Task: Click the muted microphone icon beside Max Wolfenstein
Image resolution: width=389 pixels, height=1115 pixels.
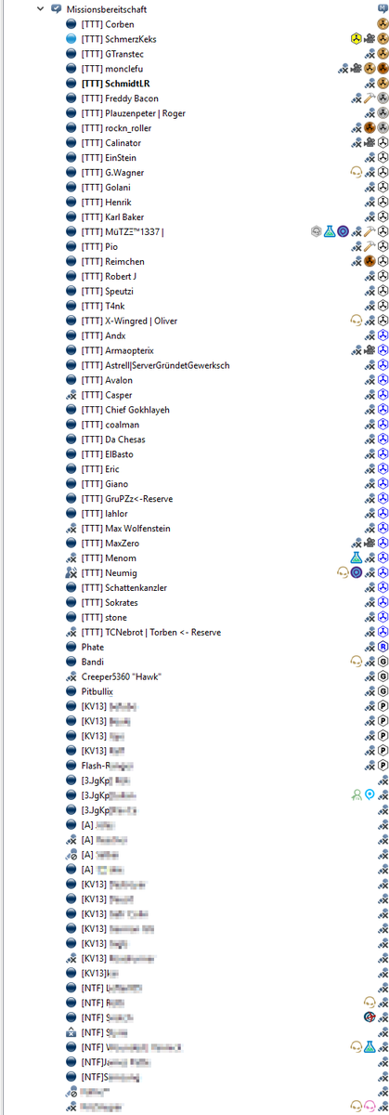Action: pos(71,529)
